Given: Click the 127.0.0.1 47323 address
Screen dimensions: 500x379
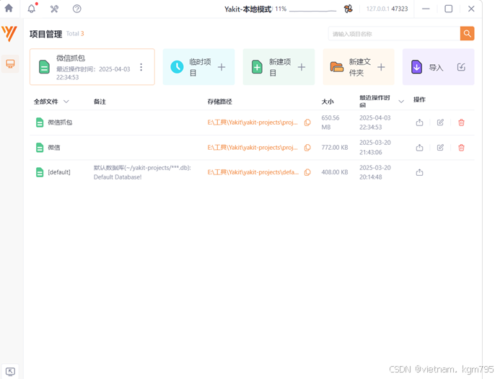Looking at the screenshot, I should point(387,9).
